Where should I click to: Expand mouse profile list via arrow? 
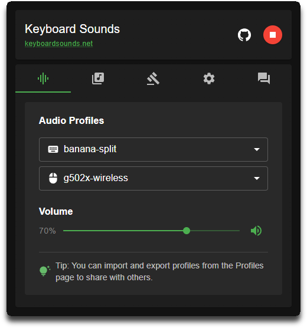(257, 178)
